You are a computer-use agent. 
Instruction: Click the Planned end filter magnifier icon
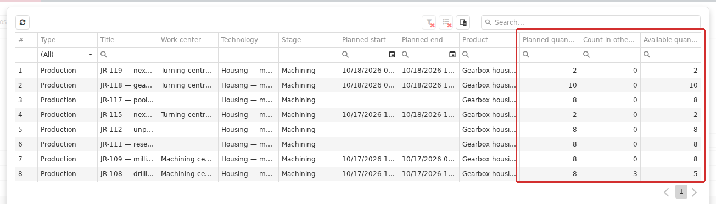(x=406, y=55)
